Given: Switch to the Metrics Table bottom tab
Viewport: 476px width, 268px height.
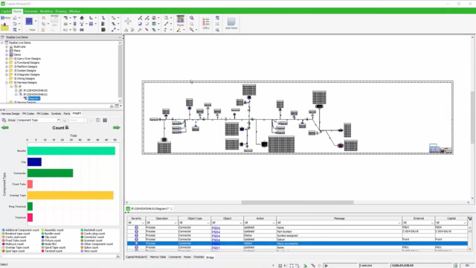Looking at the screenshot, I should point(158,257).
